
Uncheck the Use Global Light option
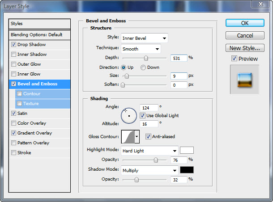(x=142, y=115)
